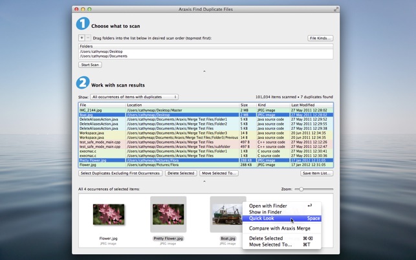The height and width of the screenshot is (260, 416).
Task: Click the minus button to remove folder
Action: click(x=89, y=38)
